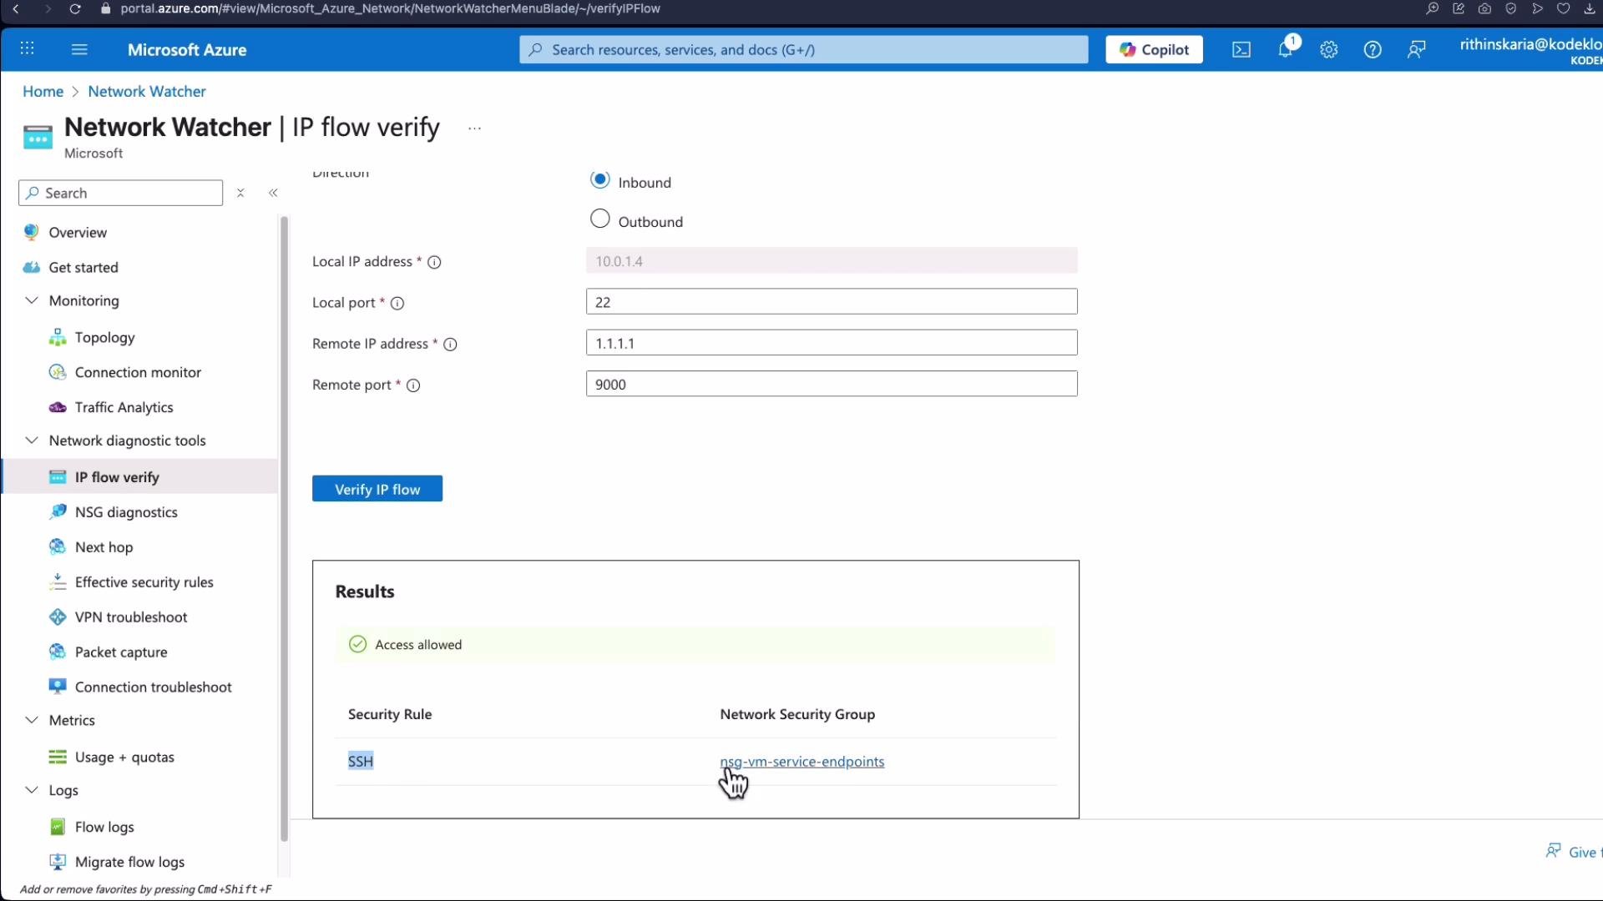Focus the top resource search bar
The height and width of the screenshot is (901, 1603).
coord(803,49)
